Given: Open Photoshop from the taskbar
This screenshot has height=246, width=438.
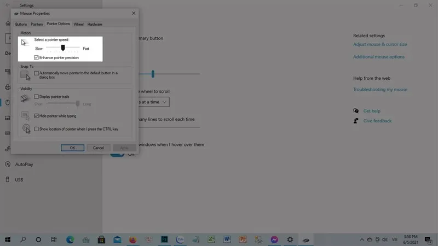Looking at the screenshot, I should tap(164, 239).
